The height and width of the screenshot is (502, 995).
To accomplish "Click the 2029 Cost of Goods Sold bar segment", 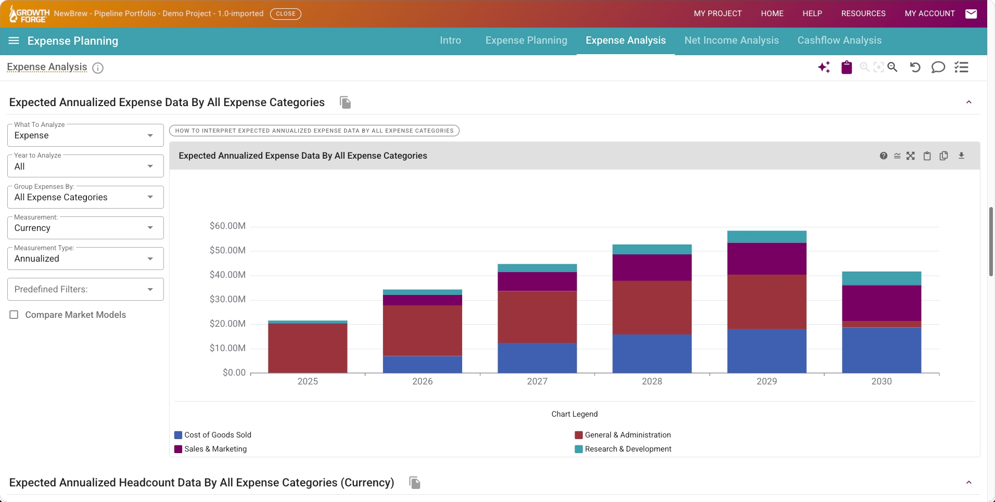I will click(x=767, y=351).
